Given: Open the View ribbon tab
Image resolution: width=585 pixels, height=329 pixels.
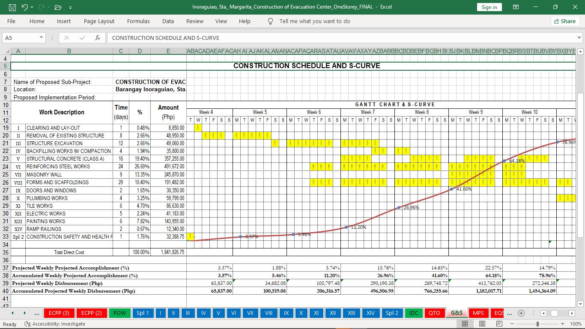Looking at the screenshot, I should 221,21.
